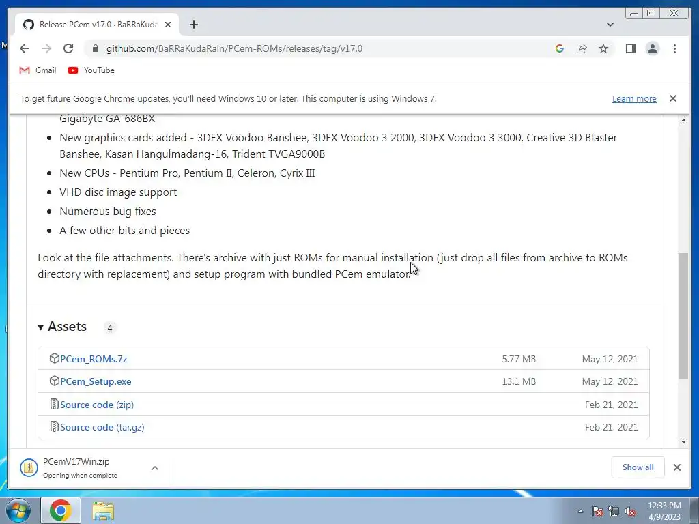Click the muted volume tray icon
This screenshot has width=699, height=524.
[630, 511]
